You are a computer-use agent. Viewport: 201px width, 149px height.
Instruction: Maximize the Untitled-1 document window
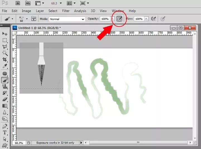[x=181, y=28]
